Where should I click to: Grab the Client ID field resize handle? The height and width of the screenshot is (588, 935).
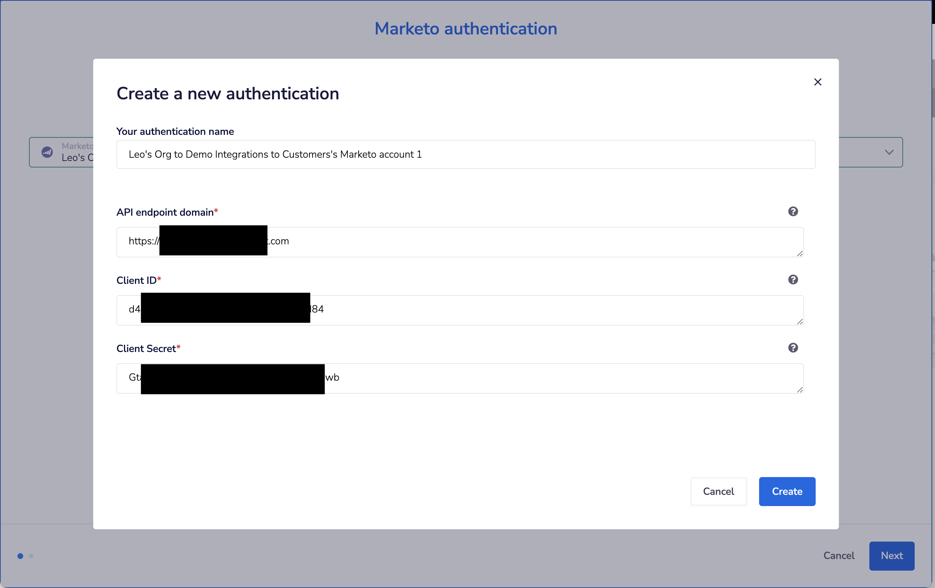[x=799, y=321]
